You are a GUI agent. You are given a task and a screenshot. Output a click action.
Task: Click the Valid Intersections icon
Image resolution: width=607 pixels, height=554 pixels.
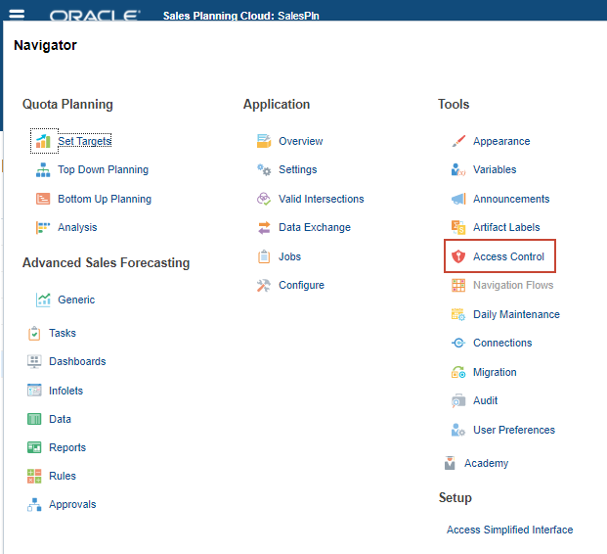click(x=263, y=199)
